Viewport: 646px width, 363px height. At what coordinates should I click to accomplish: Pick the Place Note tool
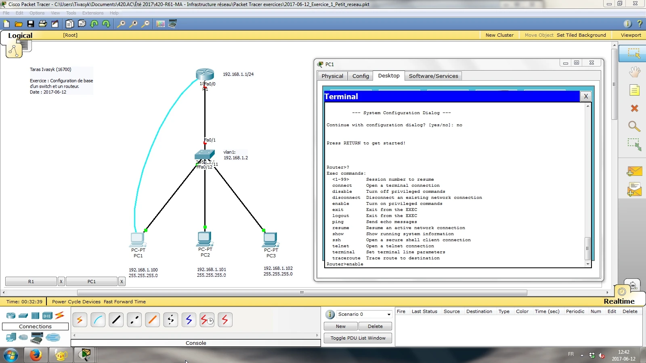[634, 90]
